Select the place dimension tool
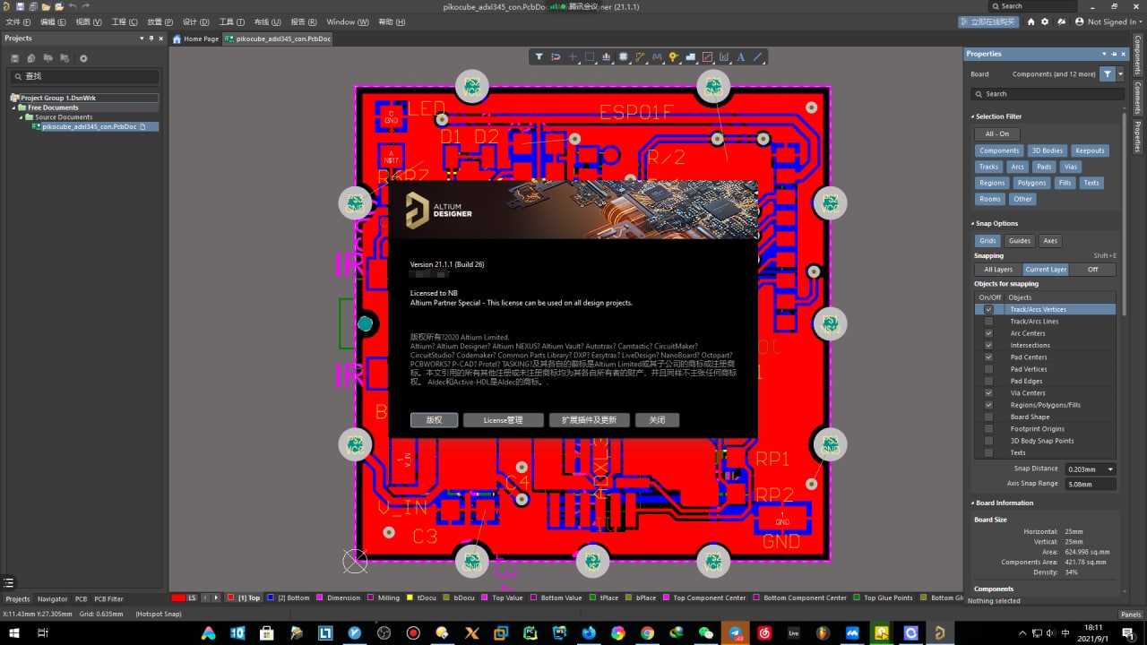This screenshot has height=645, width=1147. pos(724,56)
